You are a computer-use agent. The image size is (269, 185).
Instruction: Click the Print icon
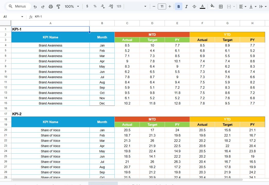click(51, 6)
